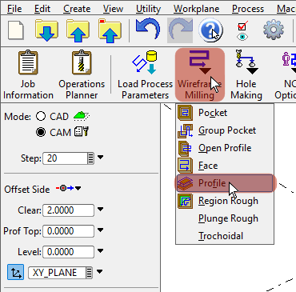Create a new blank document
This screenshot has width=296, height=292.
coord(16,30)
